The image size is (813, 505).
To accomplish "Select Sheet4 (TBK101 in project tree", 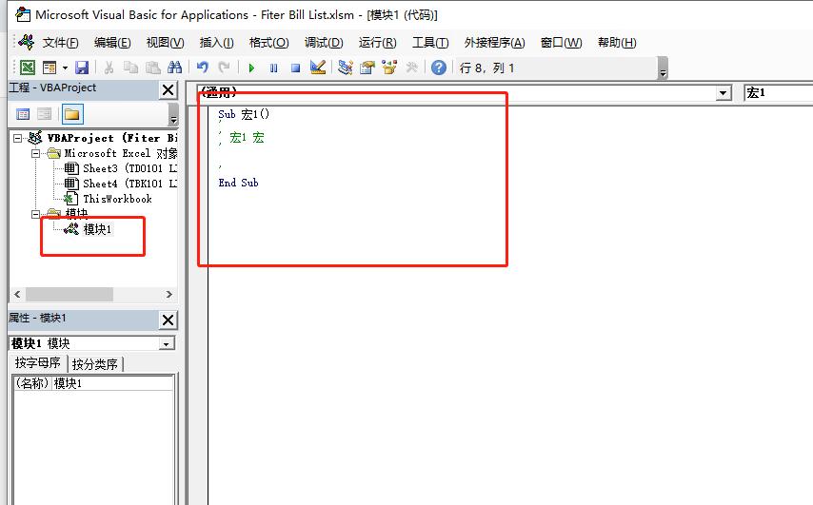I will (x=129, y=184).
